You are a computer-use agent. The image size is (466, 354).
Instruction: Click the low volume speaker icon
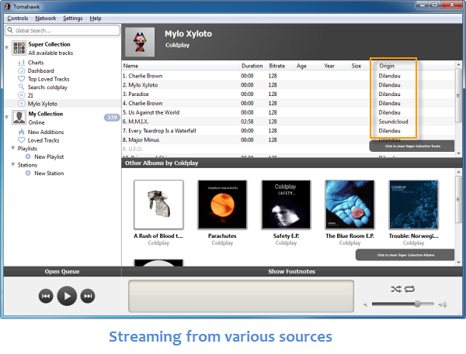click(366, 304)
